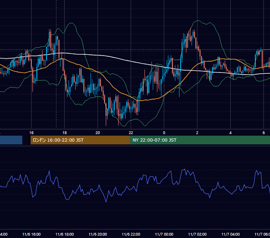Click the '18' hour label on upper axis
The width and height of the screenshot is (270, 238).
point(65,133)
